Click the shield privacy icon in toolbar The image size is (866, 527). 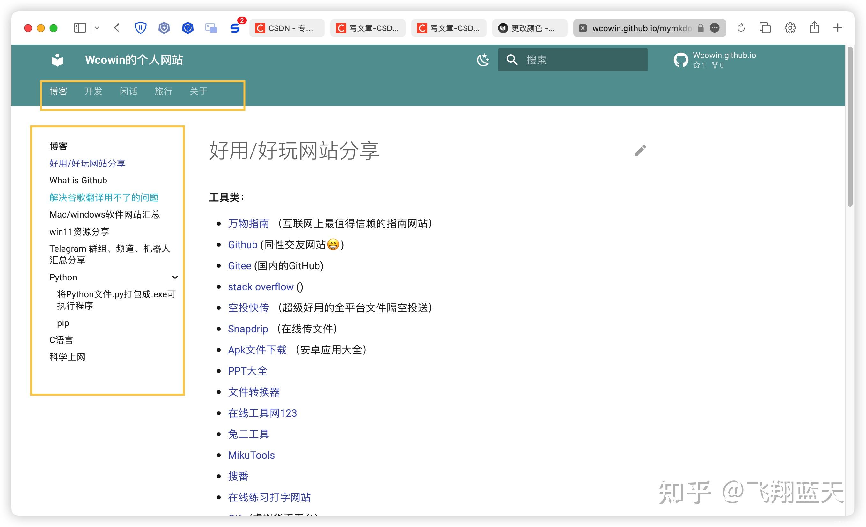pyautogui.click(x=141, y=28)
